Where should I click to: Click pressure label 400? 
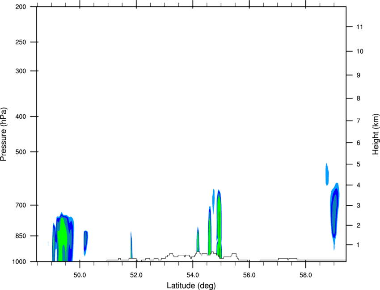tap(21, 116)
